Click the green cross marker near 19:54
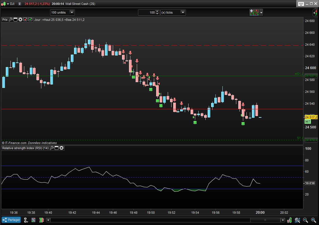Image resolution: width=319 pixels, height=225 pixels. coord(195,122)
